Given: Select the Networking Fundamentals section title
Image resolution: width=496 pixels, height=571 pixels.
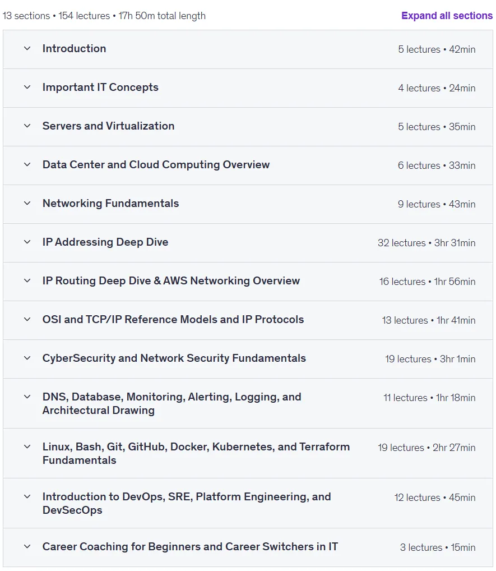Looking at the screenshot, I should [110, 203].
